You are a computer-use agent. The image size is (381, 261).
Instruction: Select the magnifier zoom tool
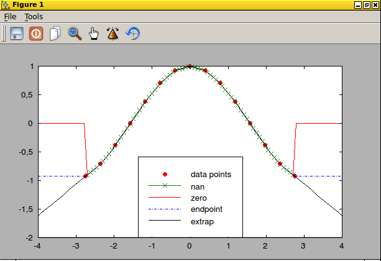[75, 34]
